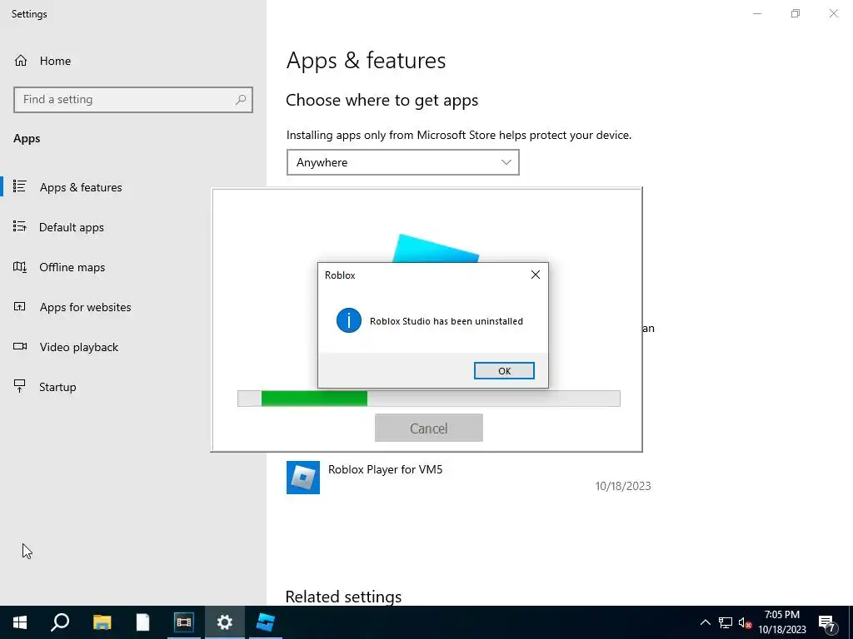The height and width of the screenshot is (639, 853).
Task: Open Video playback settings
Action: click(79, 347)
